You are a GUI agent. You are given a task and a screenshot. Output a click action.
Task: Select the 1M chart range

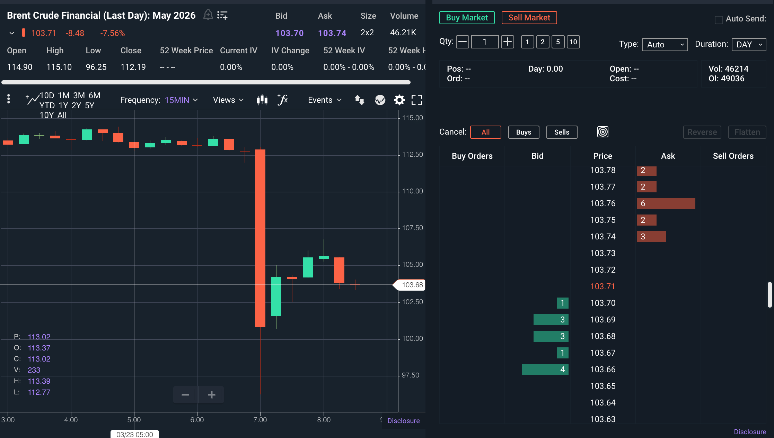[x=64, y=95]
